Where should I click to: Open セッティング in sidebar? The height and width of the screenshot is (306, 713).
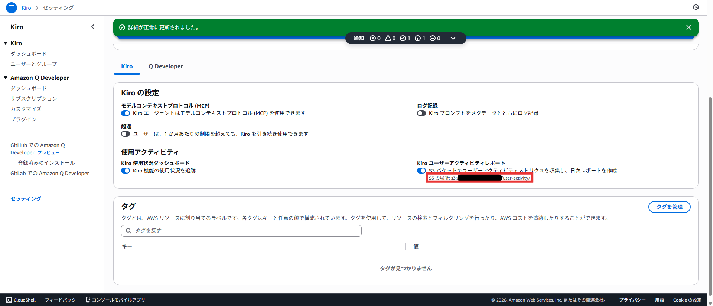tap(26, 199)
